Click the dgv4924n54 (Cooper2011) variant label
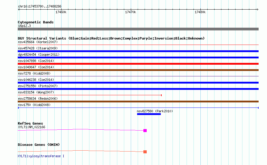Screen dimensions: 267x165 point(39,55)
